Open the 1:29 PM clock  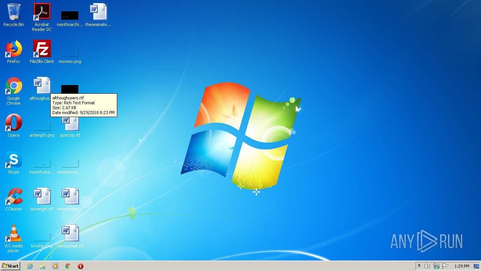click(462, 266)
